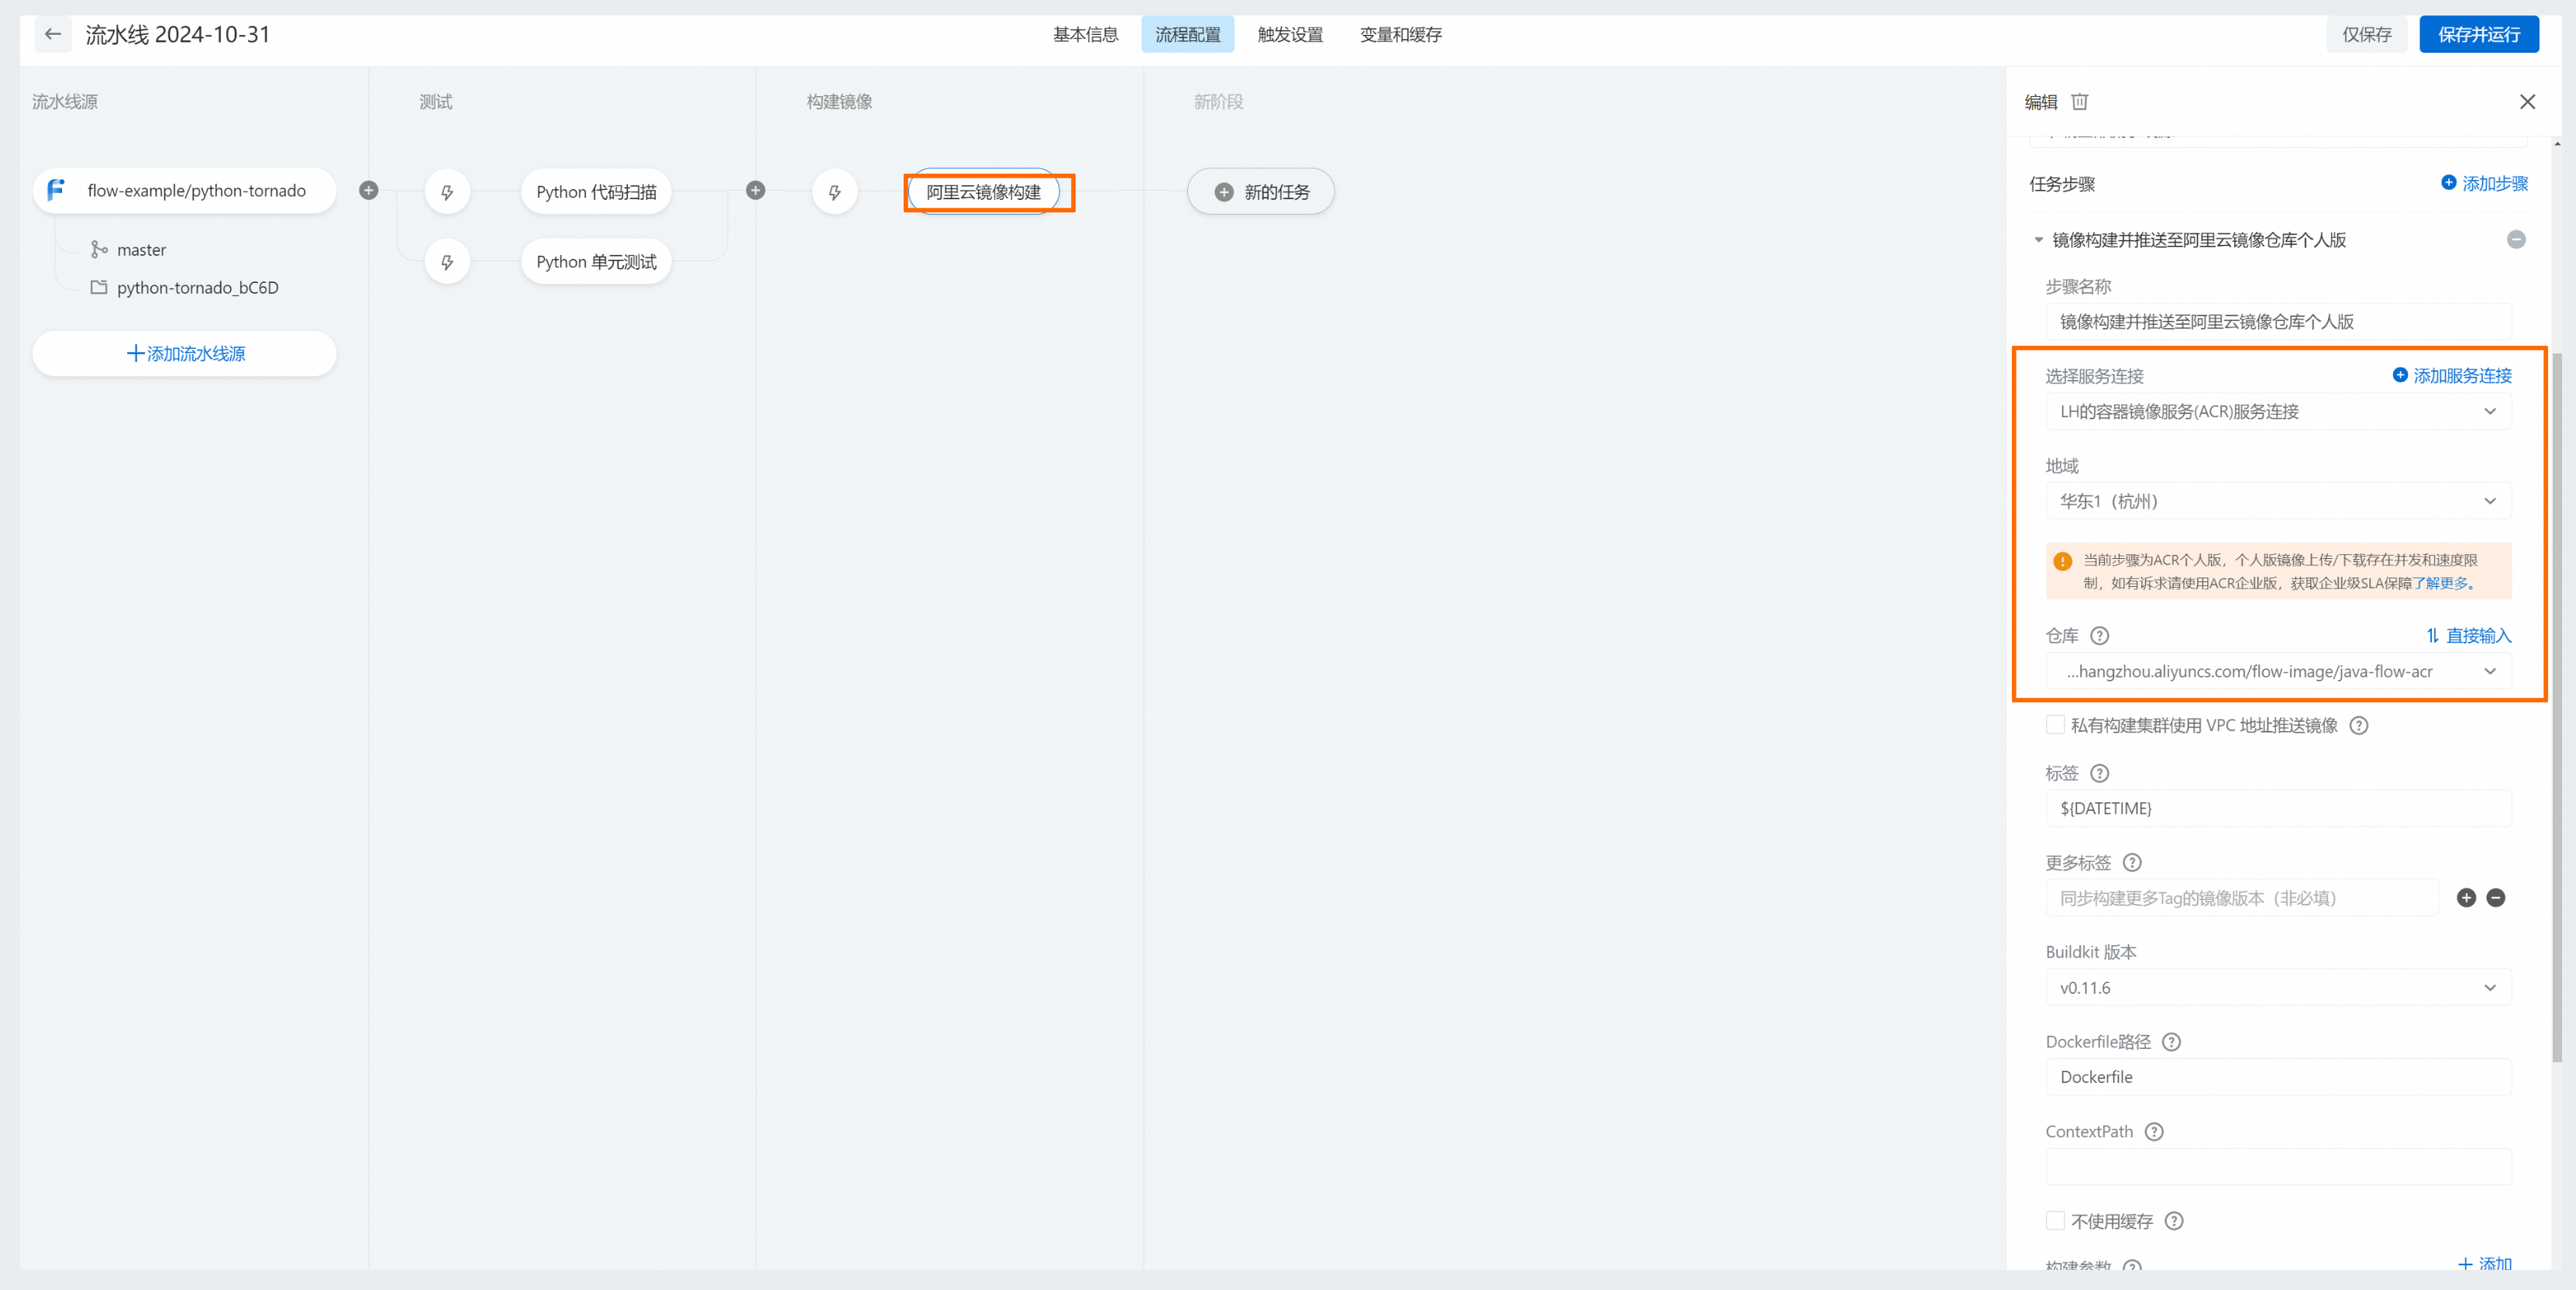Click 添加步骤 link
The image size is (2576, 1290).
(x=2484, y=183)
